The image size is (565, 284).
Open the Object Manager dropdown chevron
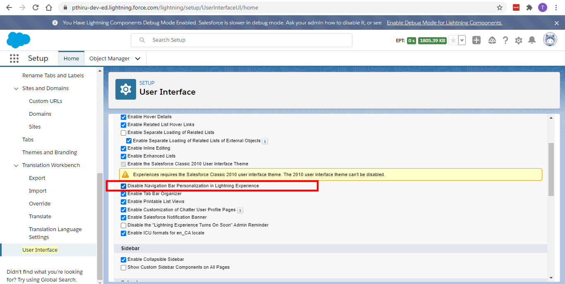(138, 58)
